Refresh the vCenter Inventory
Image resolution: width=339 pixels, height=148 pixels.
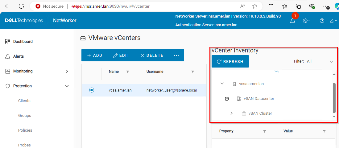click(x=230, y=61)
